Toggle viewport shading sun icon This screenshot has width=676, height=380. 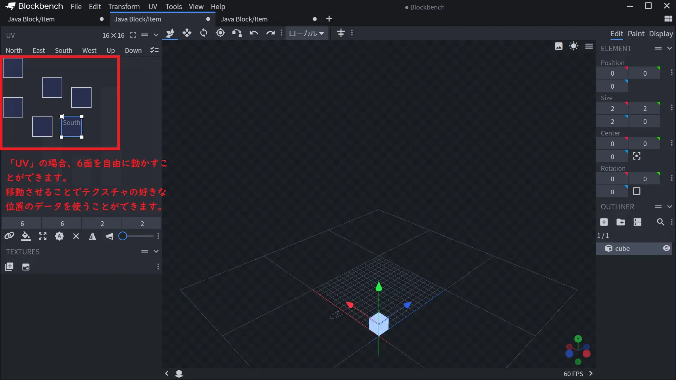(x=574, y=46)
